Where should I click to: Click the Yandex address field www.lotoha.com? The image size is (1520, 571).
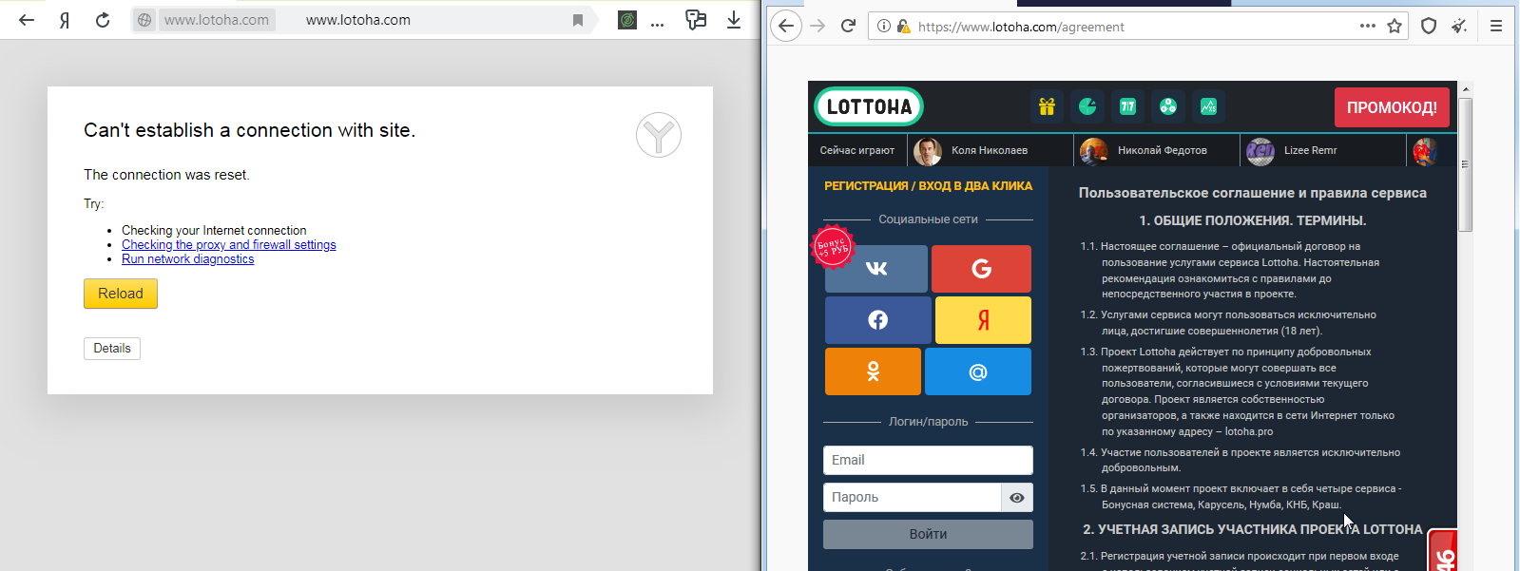click(x=358, y=20)
